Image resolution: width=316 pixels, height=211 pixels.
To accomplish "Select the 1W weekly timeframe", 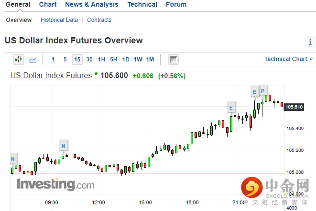I will (x=138, y=60).
